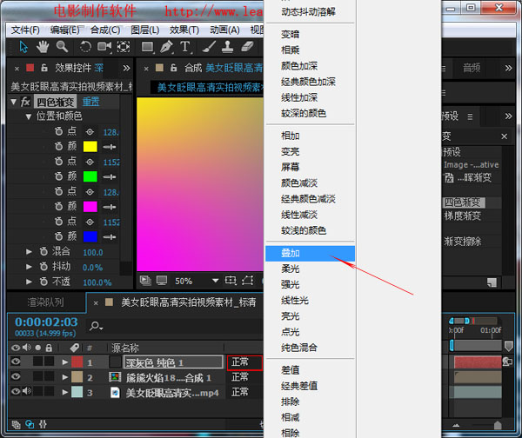This screenshot has height=438, width=522.
Task: Expand the 混合 property
Action: pyautogui.click(x=29, y=252)
